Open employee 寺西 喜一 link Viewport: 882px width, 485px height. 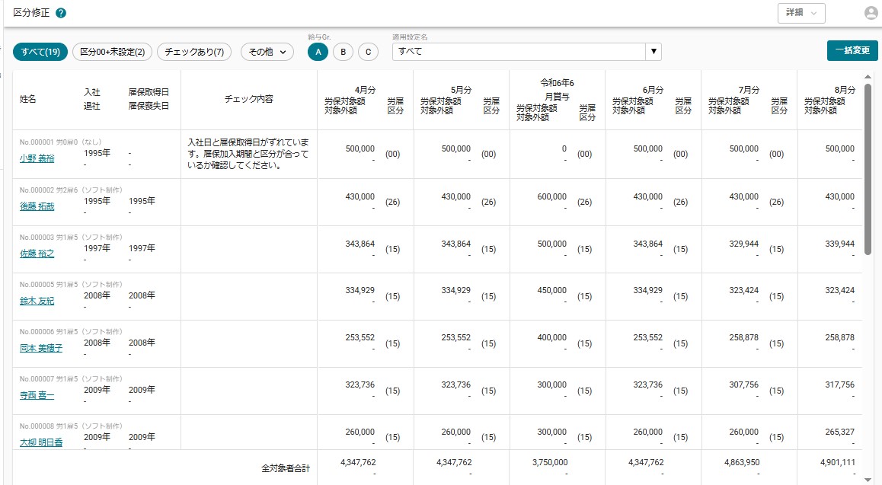37,395
